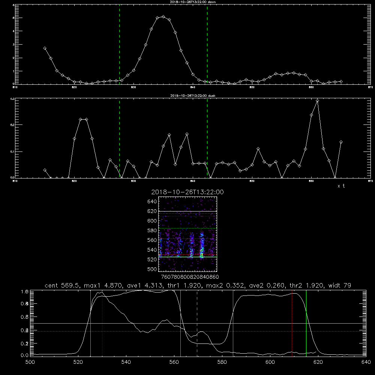The height and width of the screenshot is (375, 375).
Task: Click the peak diamond of the dawn curve
Action: 163,17
